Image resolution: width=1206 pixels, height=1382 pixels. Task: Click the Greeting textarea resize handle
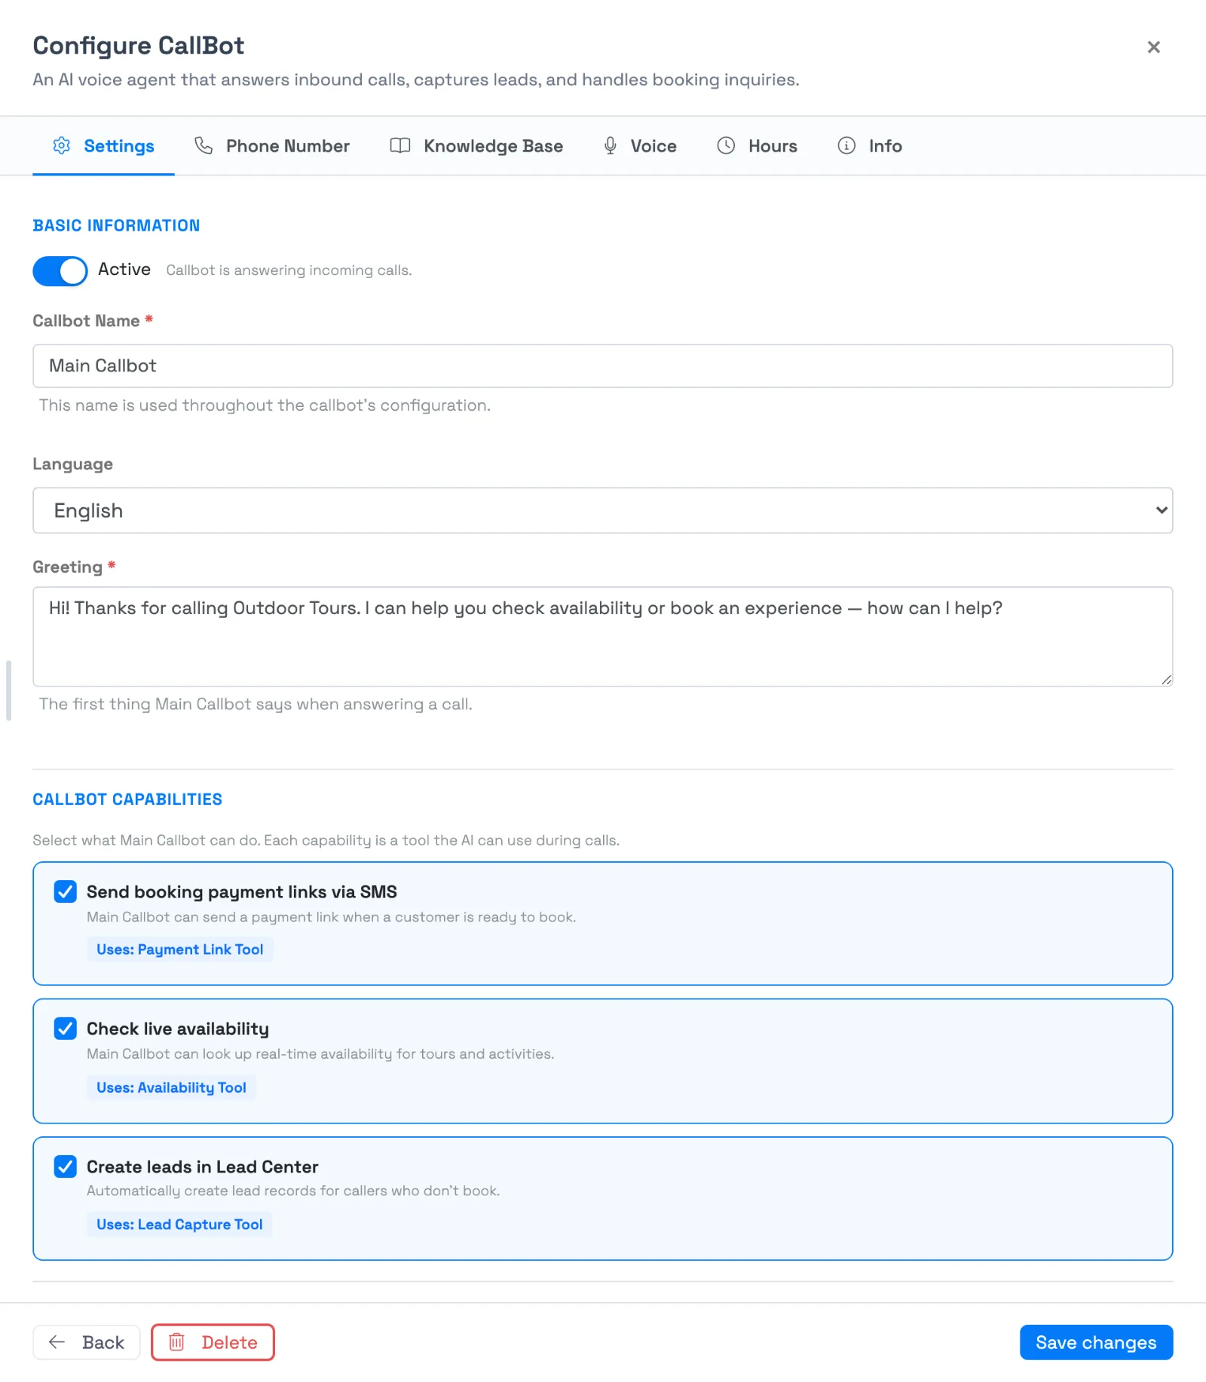point(1166,679)
